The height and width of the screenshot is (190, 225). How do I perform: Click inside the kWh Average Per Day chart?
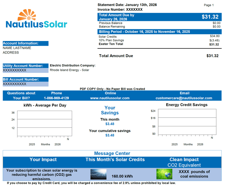point(45,123)
